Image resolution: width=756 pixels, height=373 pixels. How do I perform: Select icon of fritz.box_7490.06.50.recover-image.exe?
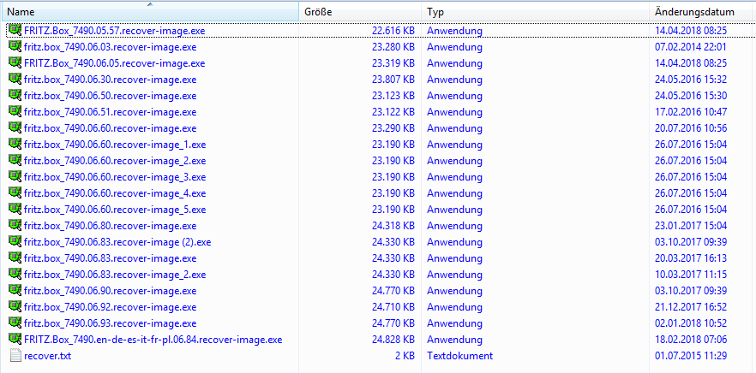click(15, 95)
